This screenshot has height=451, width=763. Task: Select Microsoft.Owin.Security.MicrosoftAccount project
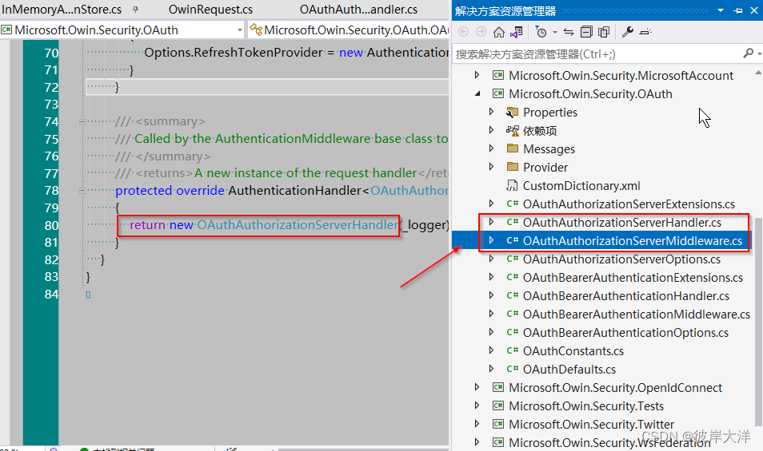pos(621,76)
